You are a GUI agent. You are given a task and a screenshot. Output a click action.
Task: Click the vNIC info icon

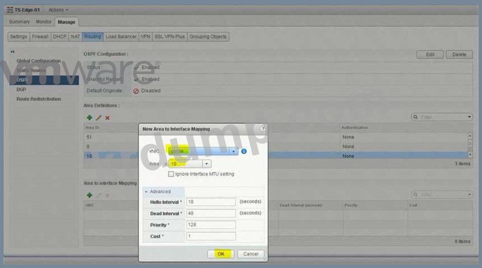pyautogui.click(x=244, y=151)
